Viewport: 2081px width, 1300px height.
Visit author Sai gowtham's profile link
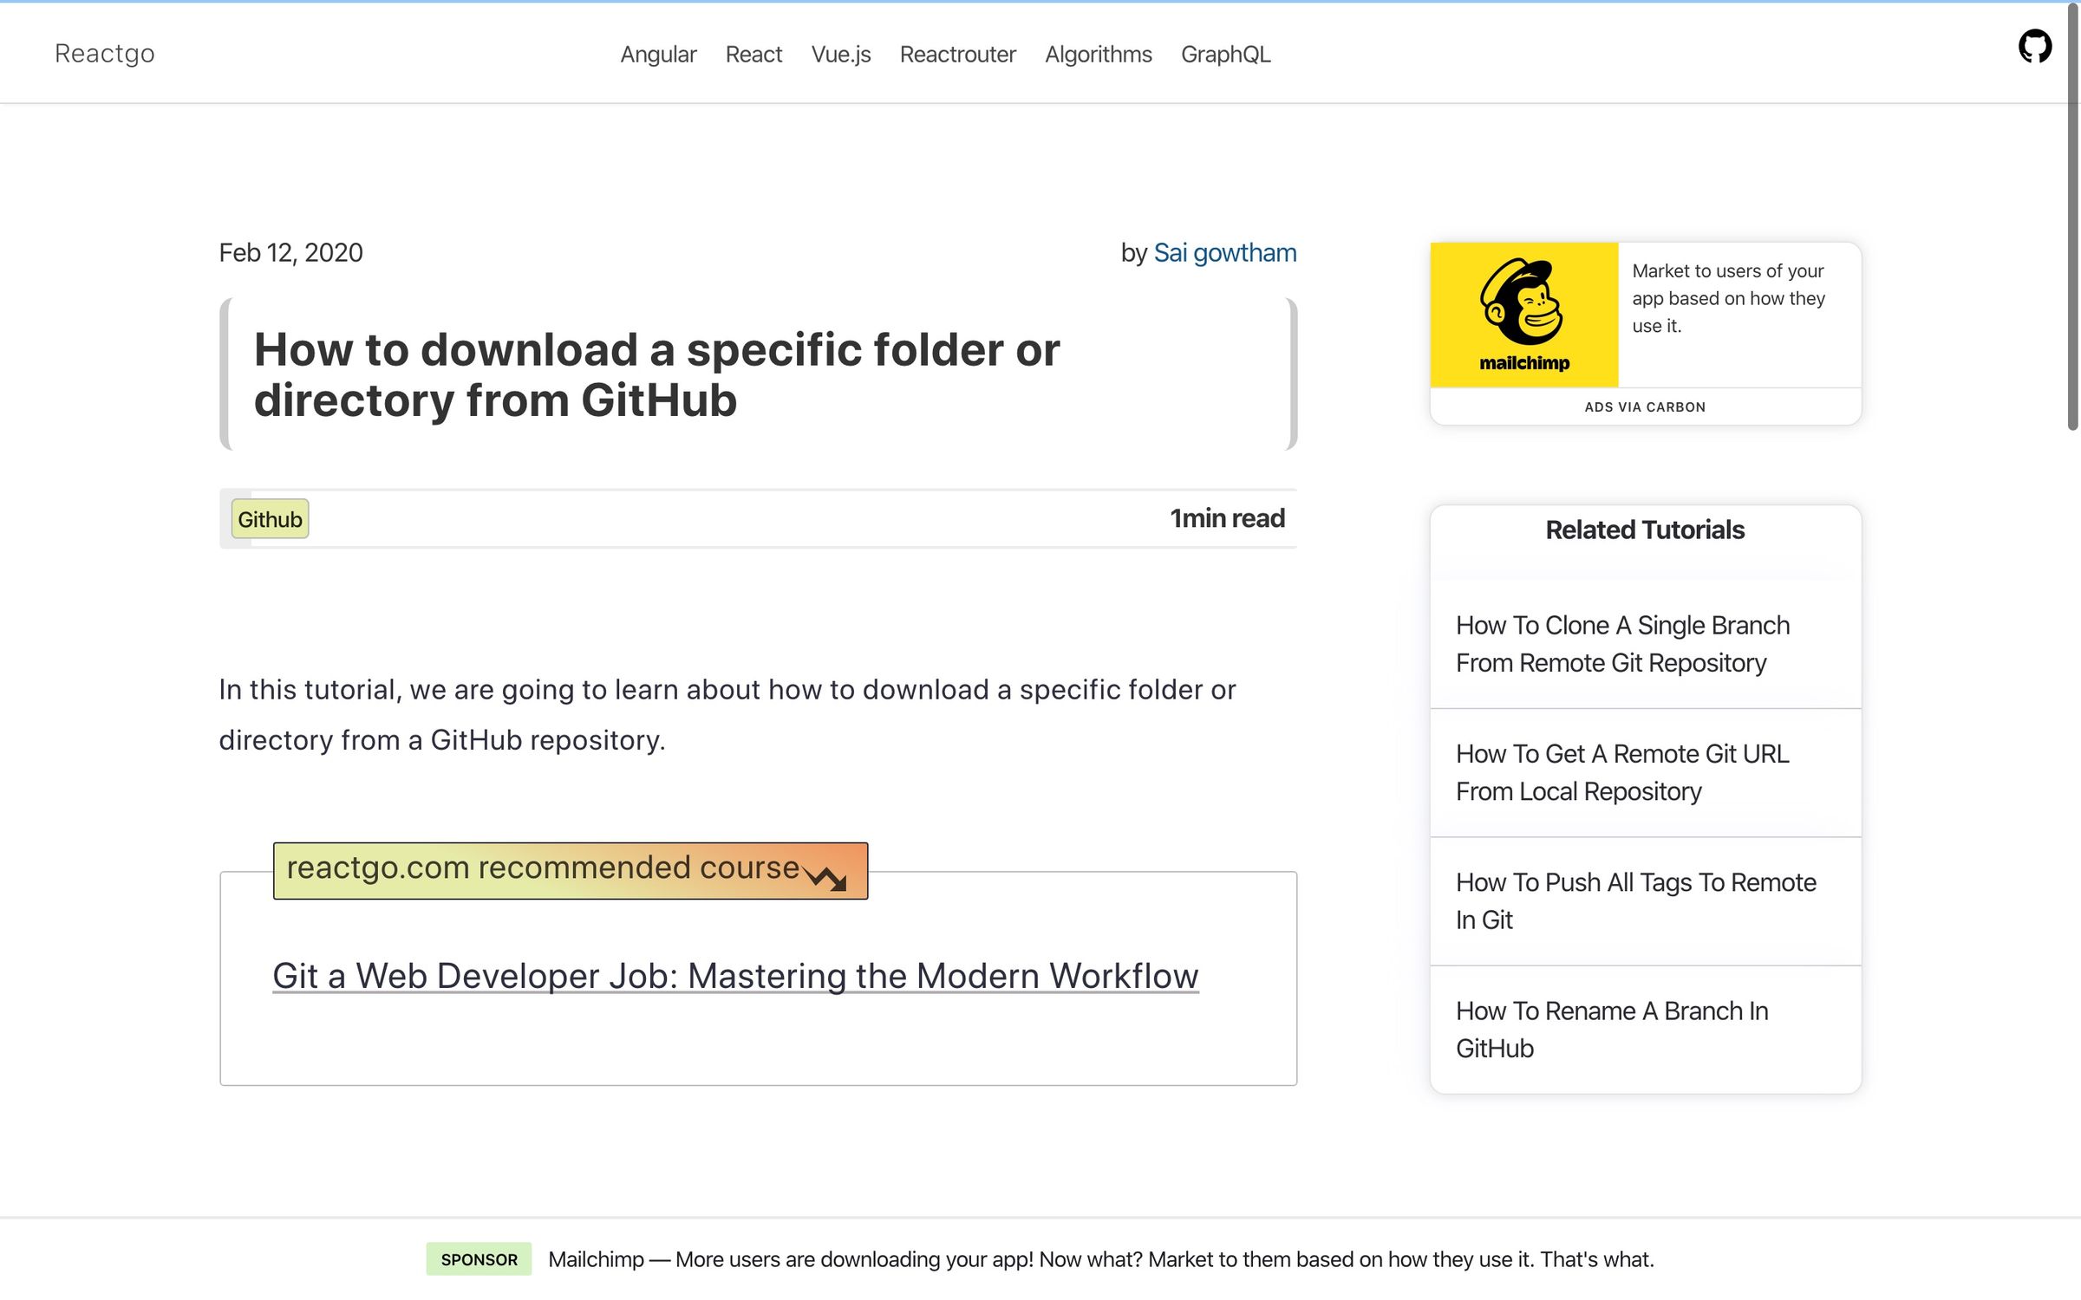coord(1224,252)
